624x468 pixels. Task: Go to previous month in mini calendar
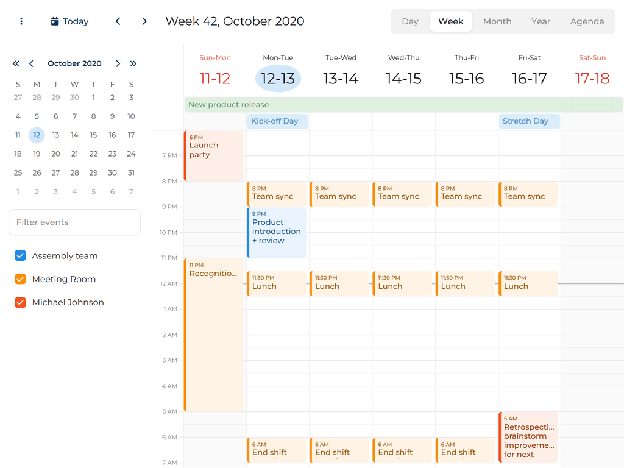tap(31, 63)
